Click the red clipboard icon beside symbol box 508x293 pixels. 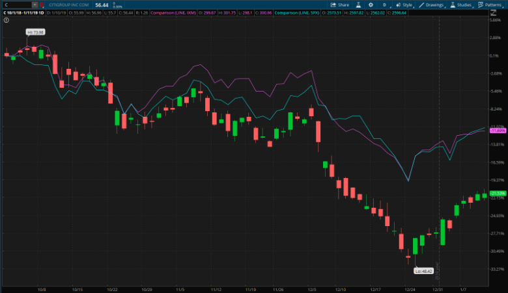point(42,5)
